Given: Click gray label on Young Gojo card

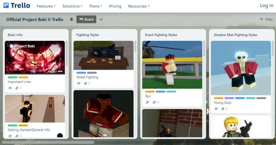Looking at the screenshot, I should click(x=261, y=98).
